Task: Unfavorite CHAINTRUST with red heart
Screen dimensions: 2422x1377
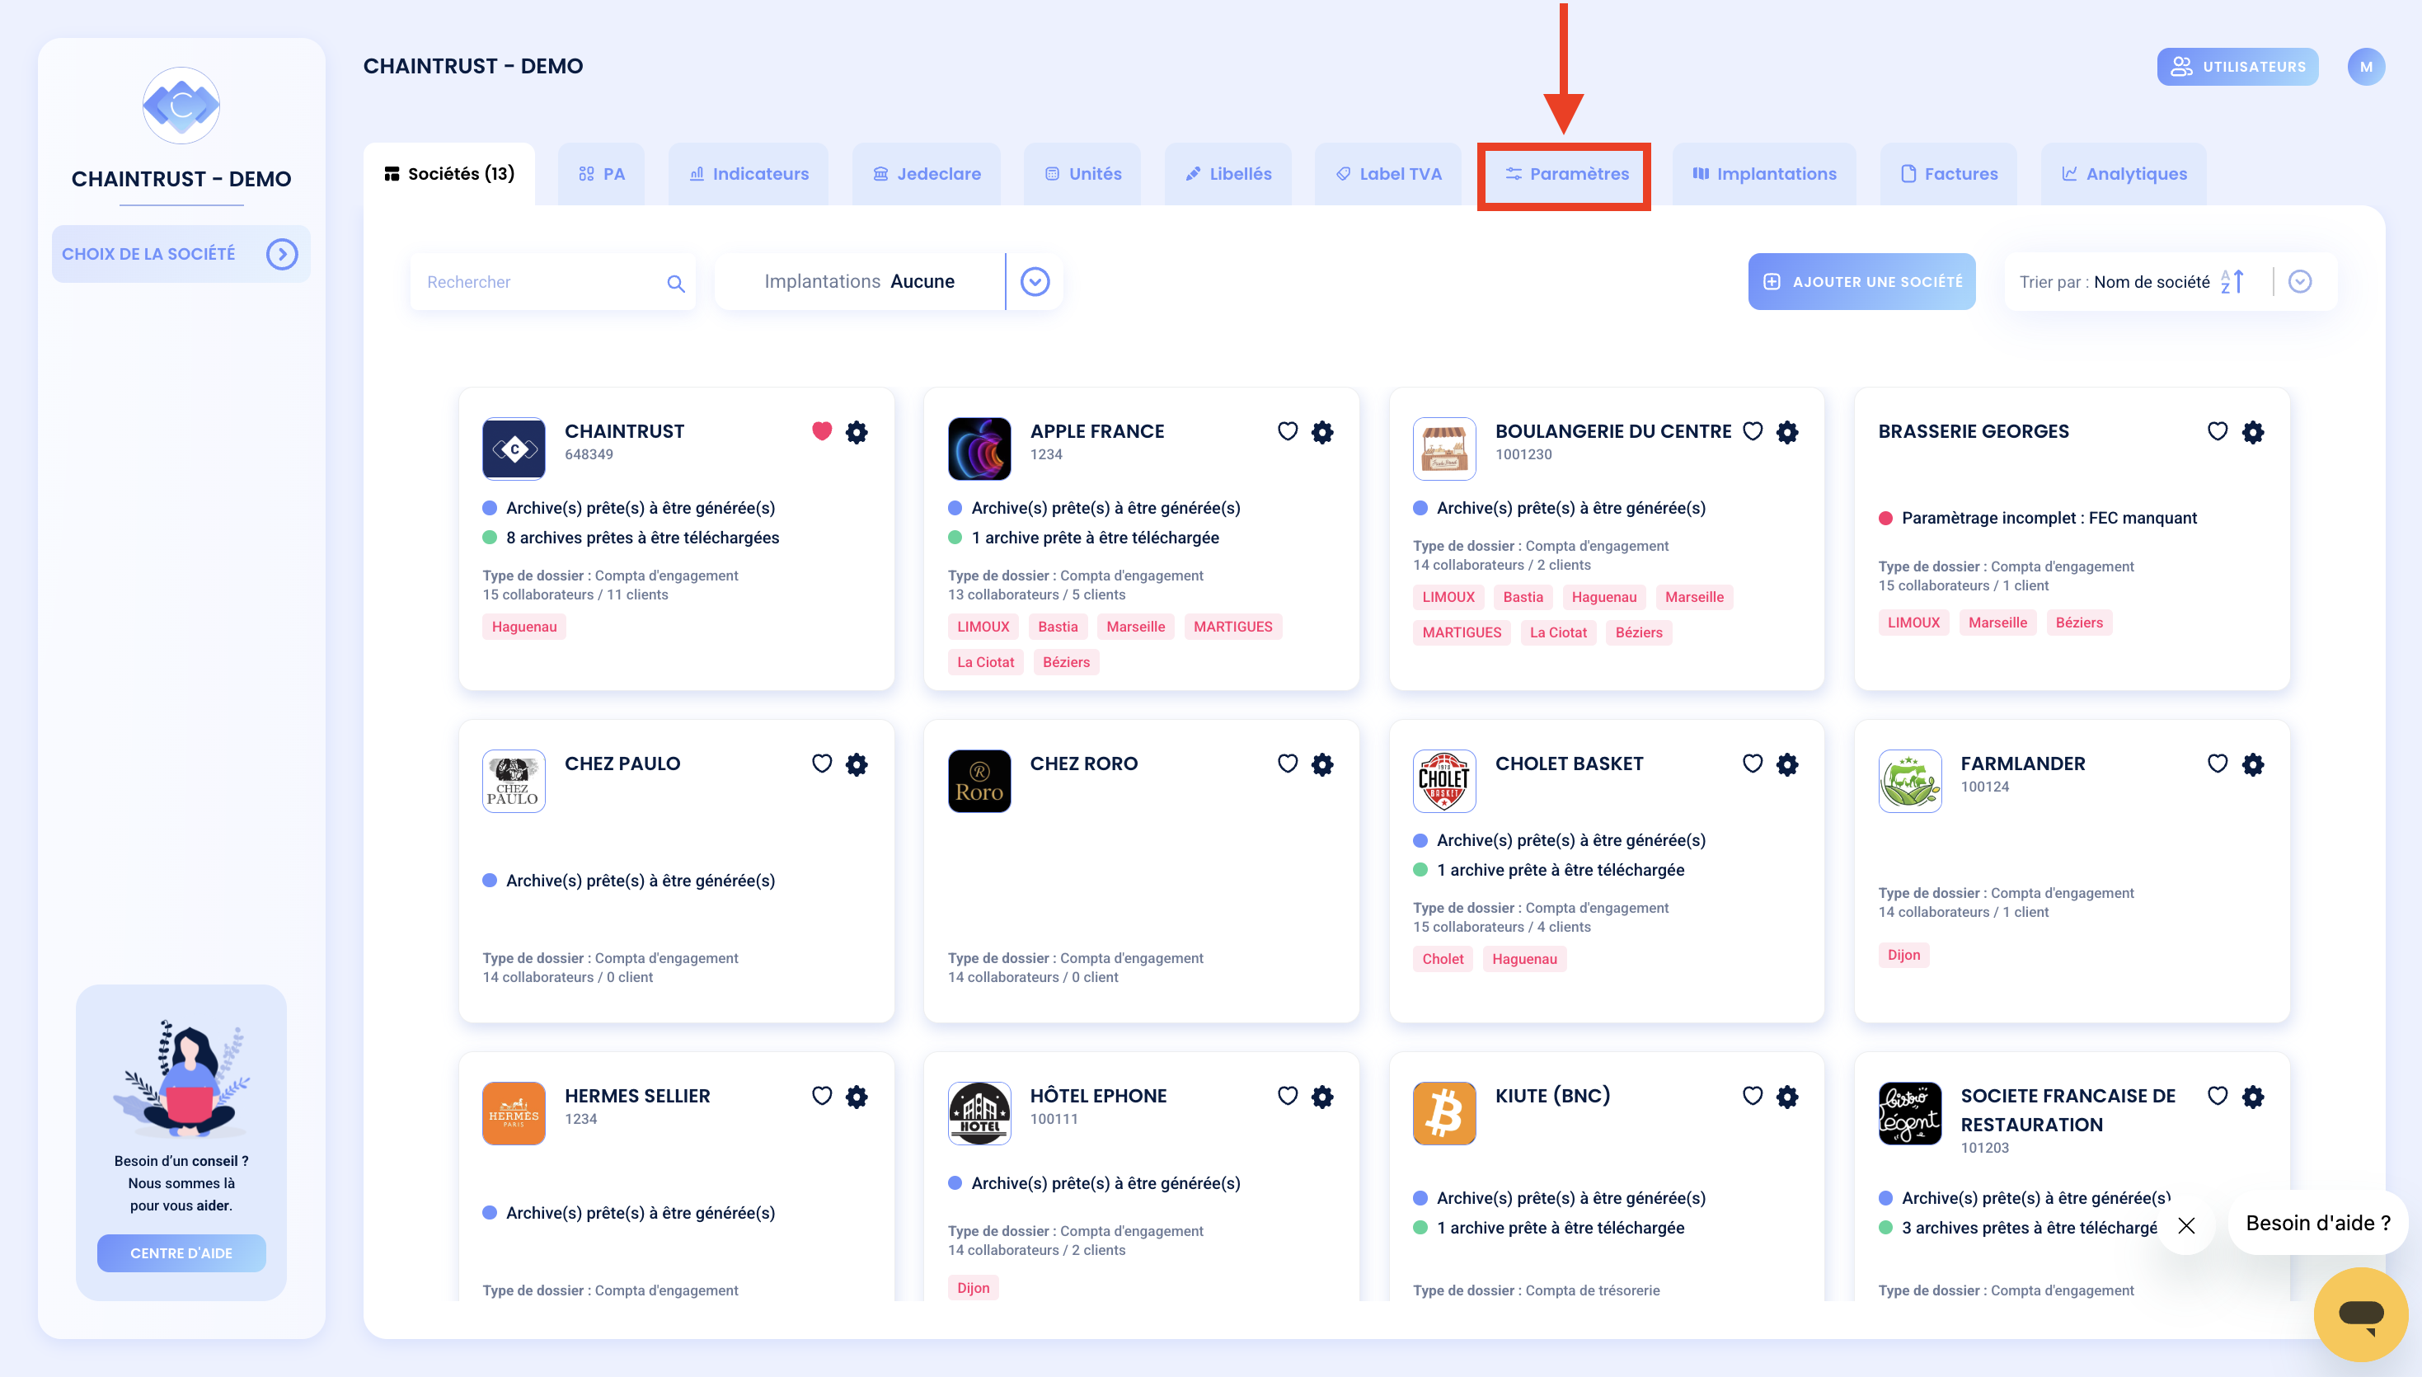Action: pos(822,431)
